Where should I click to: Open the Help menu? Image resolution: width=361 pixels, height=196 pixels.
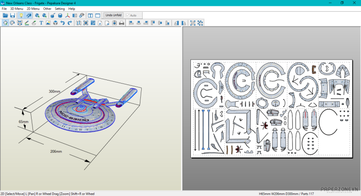pos(72,9)
